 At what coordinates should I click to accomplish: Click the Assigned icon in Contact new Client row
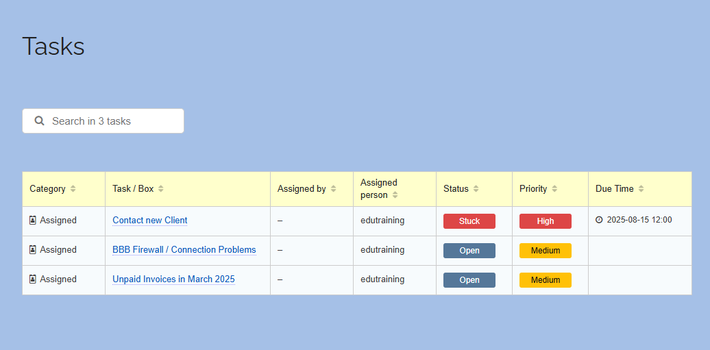pos(33,221)
